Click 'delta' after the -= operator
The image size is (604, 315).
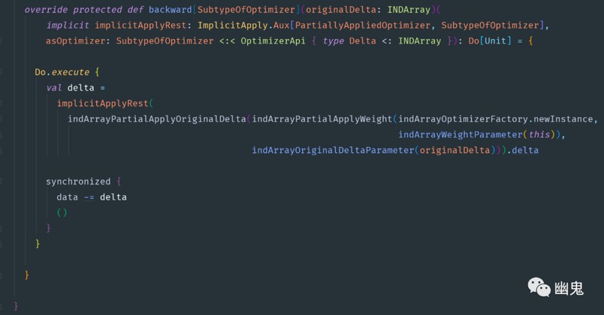pyautogui.click(x=113, y=197)
